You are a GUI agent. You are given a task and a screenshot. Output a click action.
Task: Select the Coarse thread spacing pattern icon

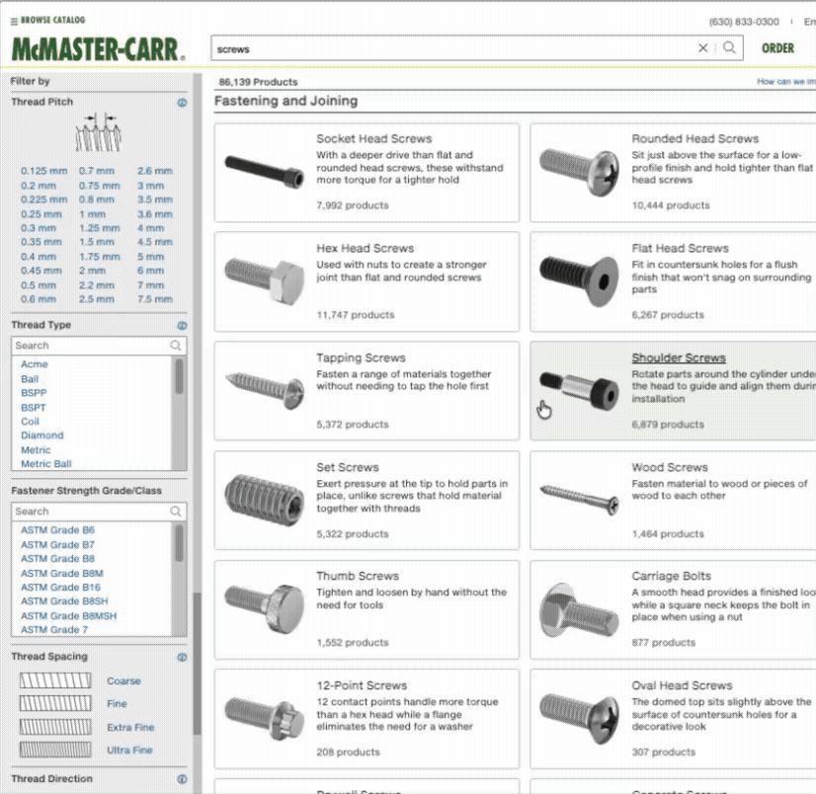(x=54, y=680)
